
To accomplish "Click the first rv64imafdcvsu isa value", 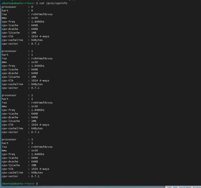I will point(42,14).
